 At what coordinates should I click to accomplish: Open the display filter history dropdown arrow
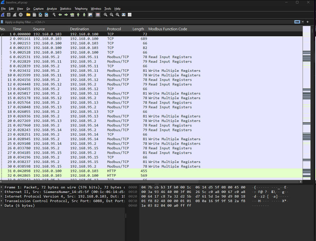(x=303, y=22)
